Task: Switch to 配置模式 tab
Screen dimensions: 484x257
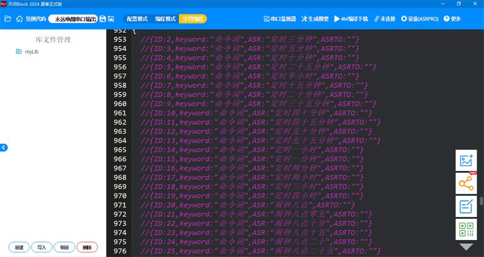Action: (137, 19)
